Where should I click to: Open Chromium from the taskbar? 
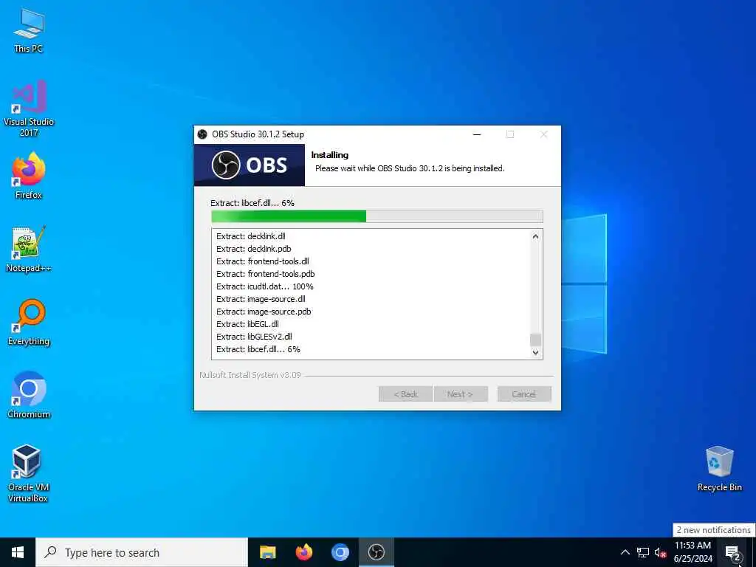pyautogui.click(x=340, y=552)
